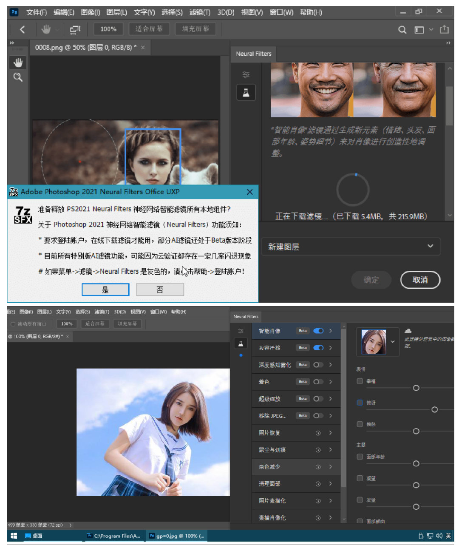Expand the 深度感知雾化 filter chevron
The image size is (459, 545).
[x=330, y=365]
